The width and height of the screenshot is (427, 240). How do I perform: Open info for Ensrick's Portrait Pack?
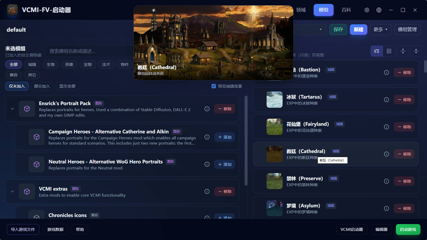point(207,109)
